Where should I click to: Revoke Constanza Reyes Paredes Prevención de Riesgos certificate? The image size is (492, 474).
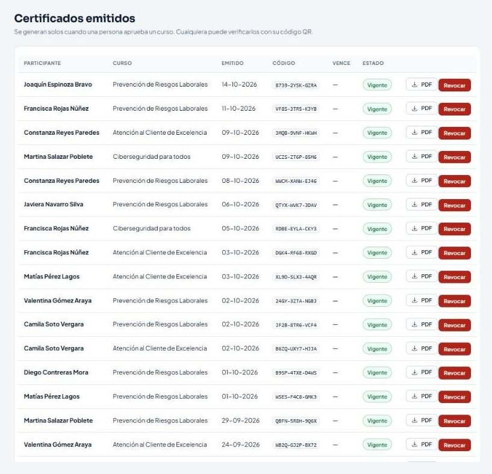[x=454, y=181]
